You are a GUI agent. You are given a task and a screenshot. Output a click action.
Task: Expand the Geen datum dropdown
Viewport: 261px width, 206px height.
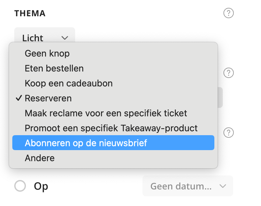pos(188,186)
